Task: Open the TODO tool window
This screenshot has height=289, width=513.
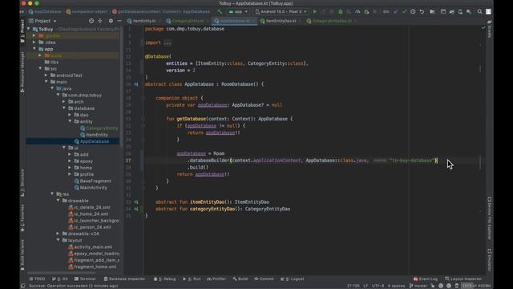Action: coord(37,279)
